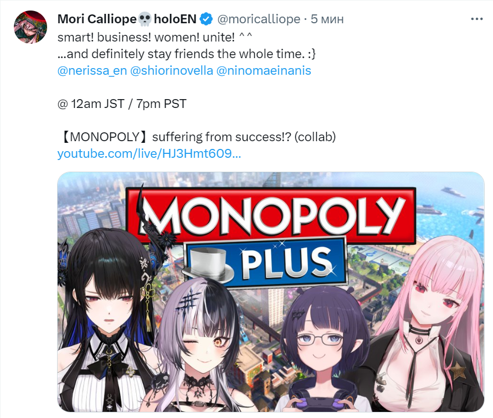Screen dimensions: 493x418
Task: Click the skull emoji in display name
Action: coord(145,19)
